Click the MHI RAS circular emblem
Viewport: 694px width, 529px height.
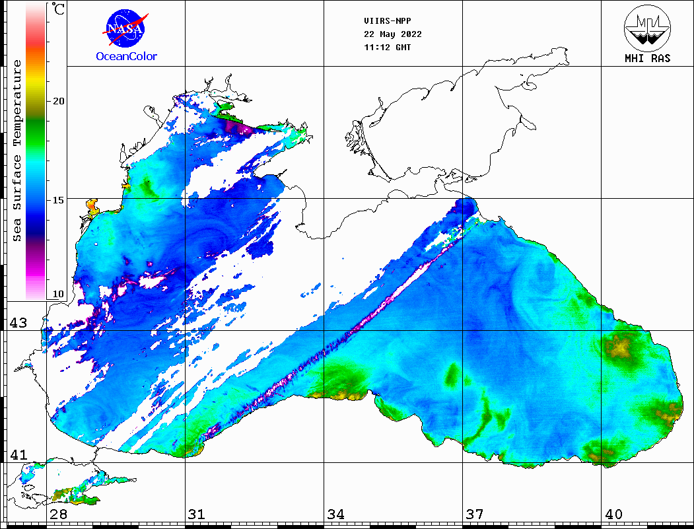click(x=647, y=28)
